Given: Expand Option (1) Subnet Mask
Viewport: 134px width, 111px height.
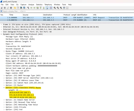Looking at the screenshot, I should [x=4, y=83].
